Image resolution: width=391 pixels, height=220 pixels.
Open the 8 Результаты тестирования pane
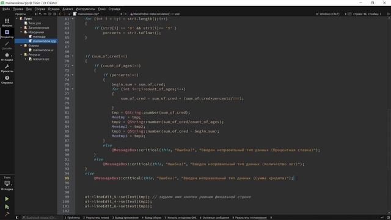click(x=249, y=218)
